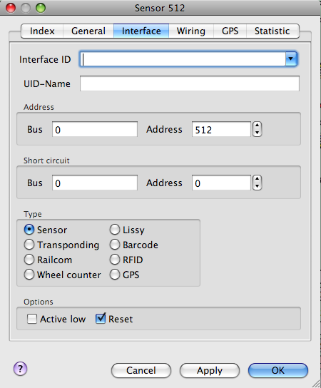321x388 pixels.
Task: Click the Apply button
Action: [210, 370]
